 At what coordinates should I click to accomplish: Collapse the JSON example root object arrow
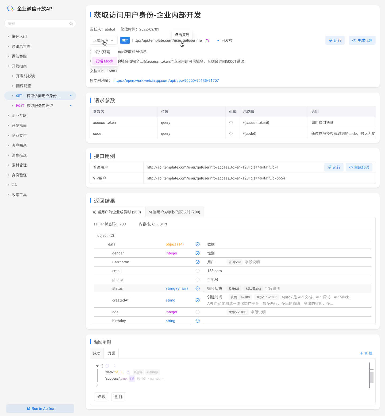coord(97,366)
